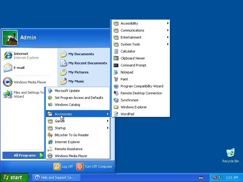243x182 pixels.
Task: Switch to Help and Support Center taskbar button
Action: pyautogui.click(x=56, y=177)
